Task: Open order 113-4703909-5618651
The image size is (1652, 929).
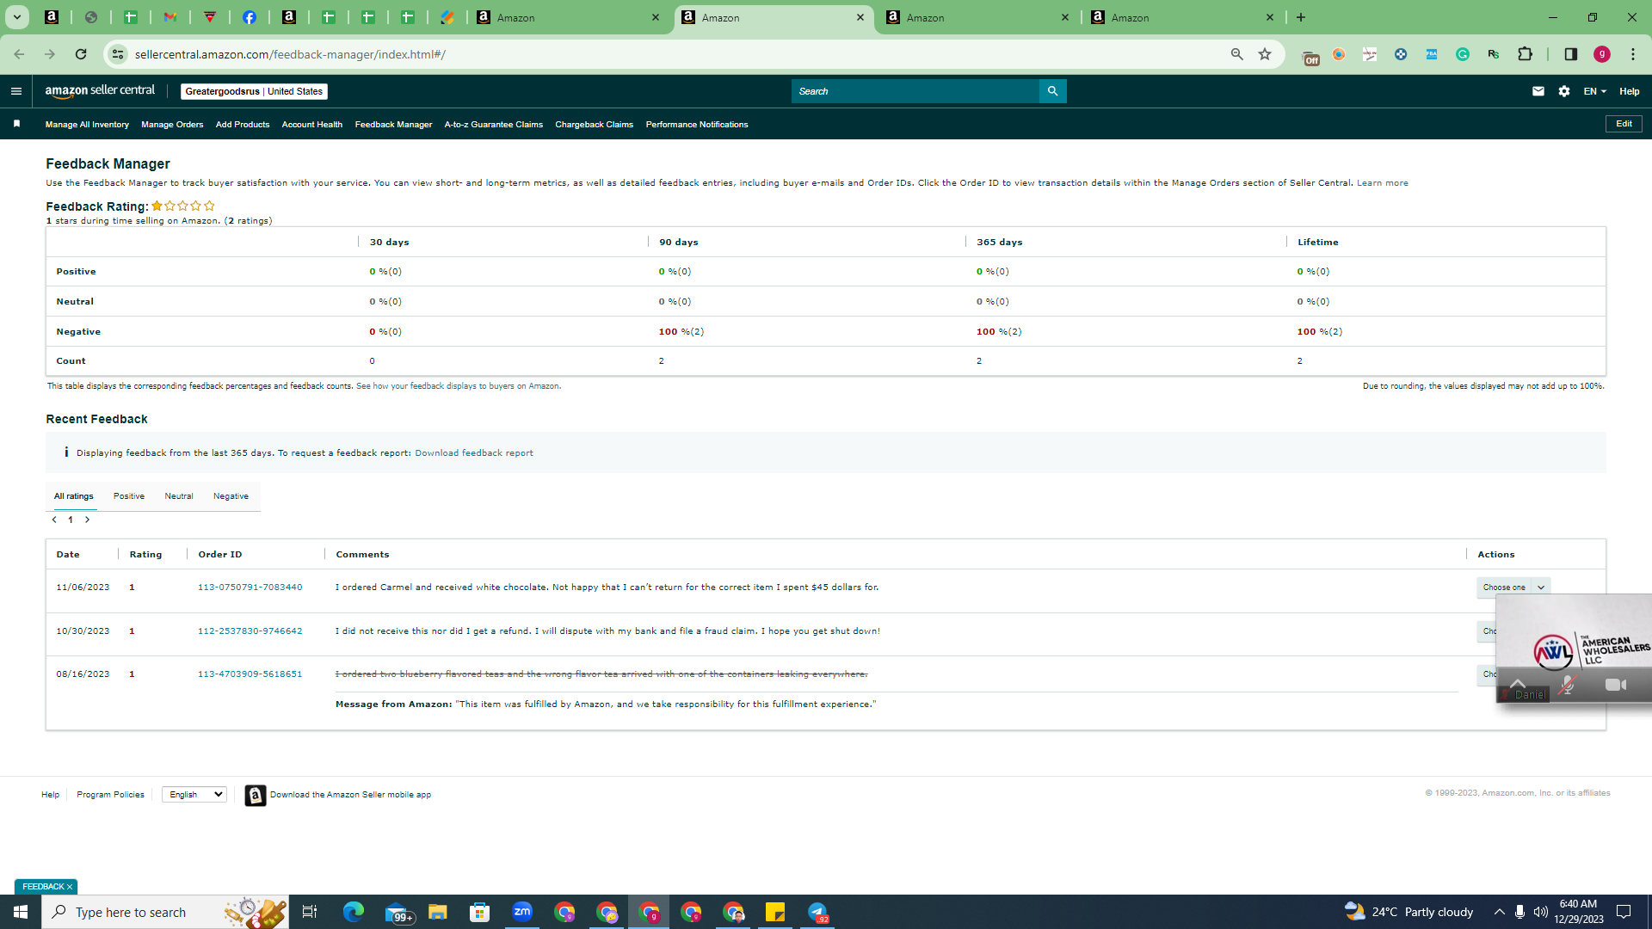Action: (250, 674)
